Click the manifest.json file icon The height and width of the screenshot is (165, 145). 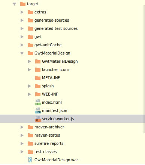[38, 110]
